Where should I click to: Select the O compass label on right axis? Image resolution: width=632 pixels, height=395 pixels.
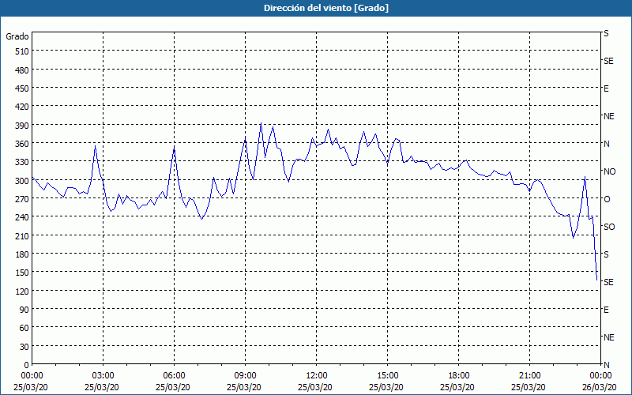click(x=607, y=199)
